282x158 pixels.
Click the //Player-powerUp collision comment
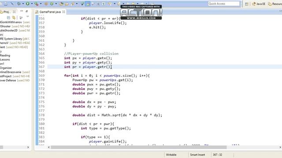click(91, 54)
